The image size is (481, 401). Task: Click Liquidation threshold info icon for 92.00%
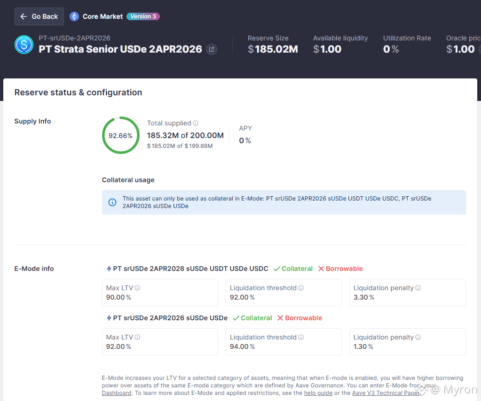[301, 288]
